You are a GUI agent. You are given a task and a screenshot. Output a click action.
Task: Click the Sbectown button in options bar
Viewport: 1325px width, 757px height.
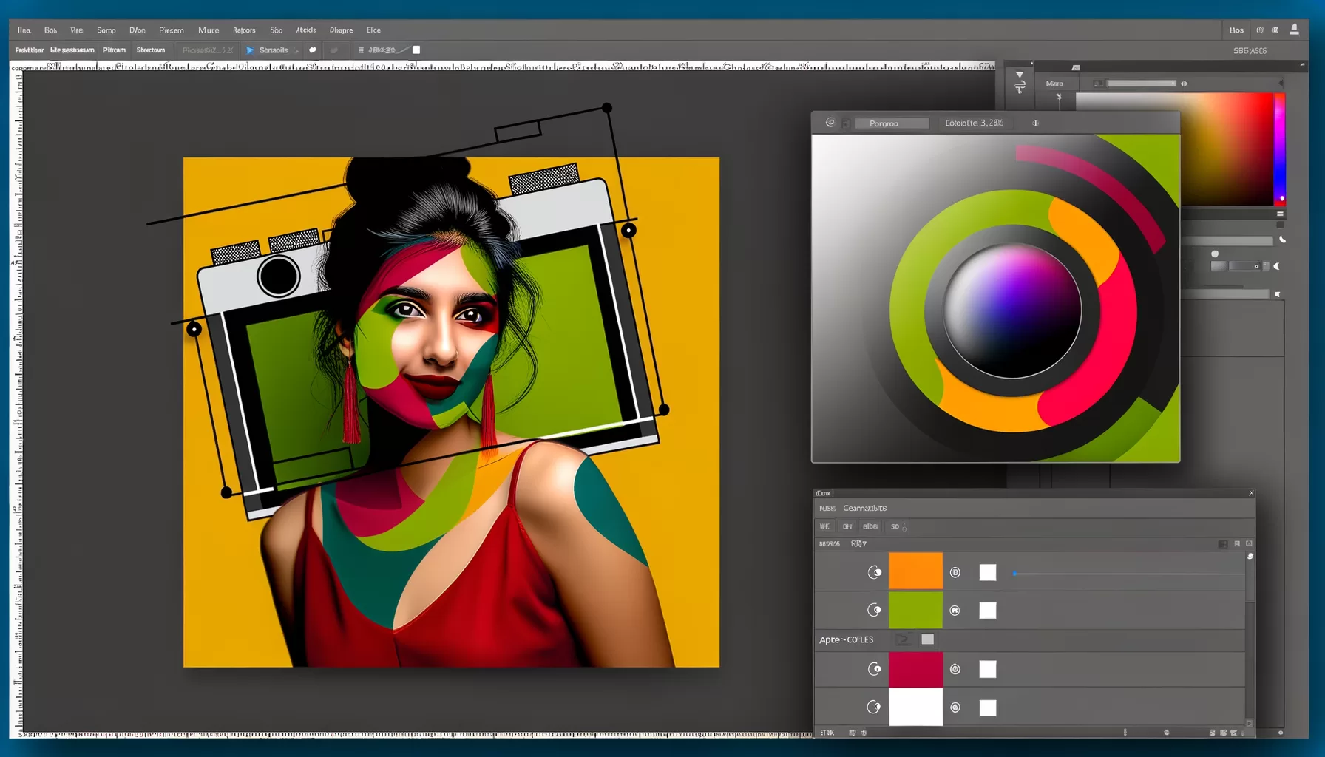(151, 50)
